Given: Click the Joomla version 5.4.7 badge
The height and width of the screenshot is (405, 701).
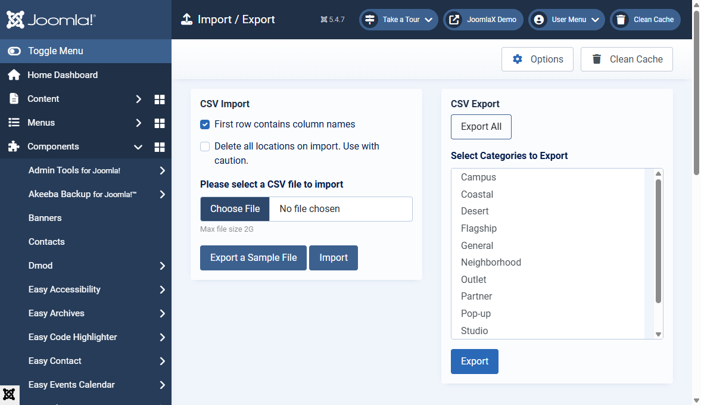Looking at the screenshot, I should tap(332, 20).
